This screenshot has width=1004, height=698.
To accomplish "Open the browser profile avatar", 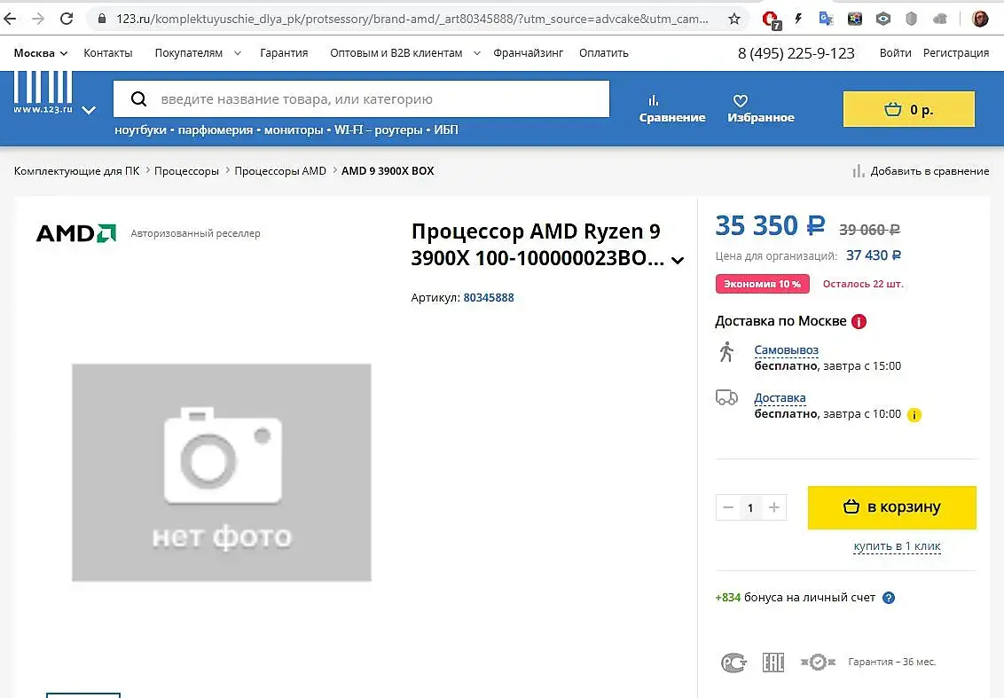I will point(980,19).
